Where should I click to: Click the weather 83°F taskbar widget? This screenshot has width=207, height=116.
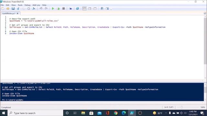pos(158,113)
